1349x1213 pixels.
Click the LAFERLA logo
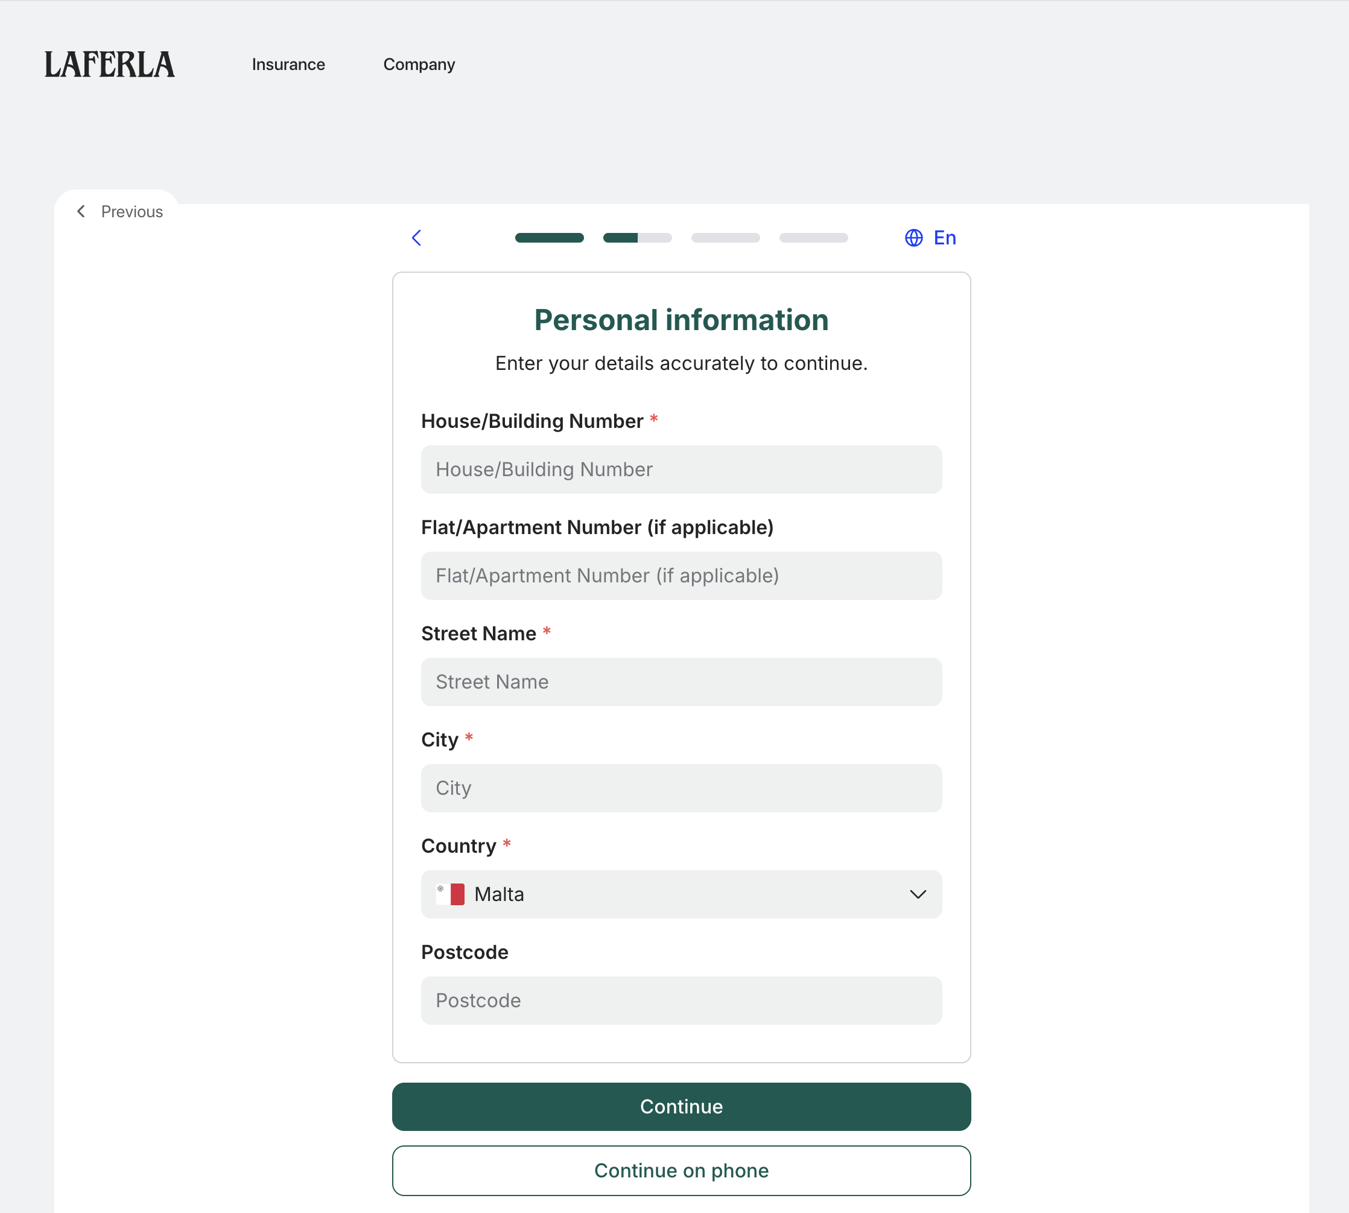tap(110, 65)
